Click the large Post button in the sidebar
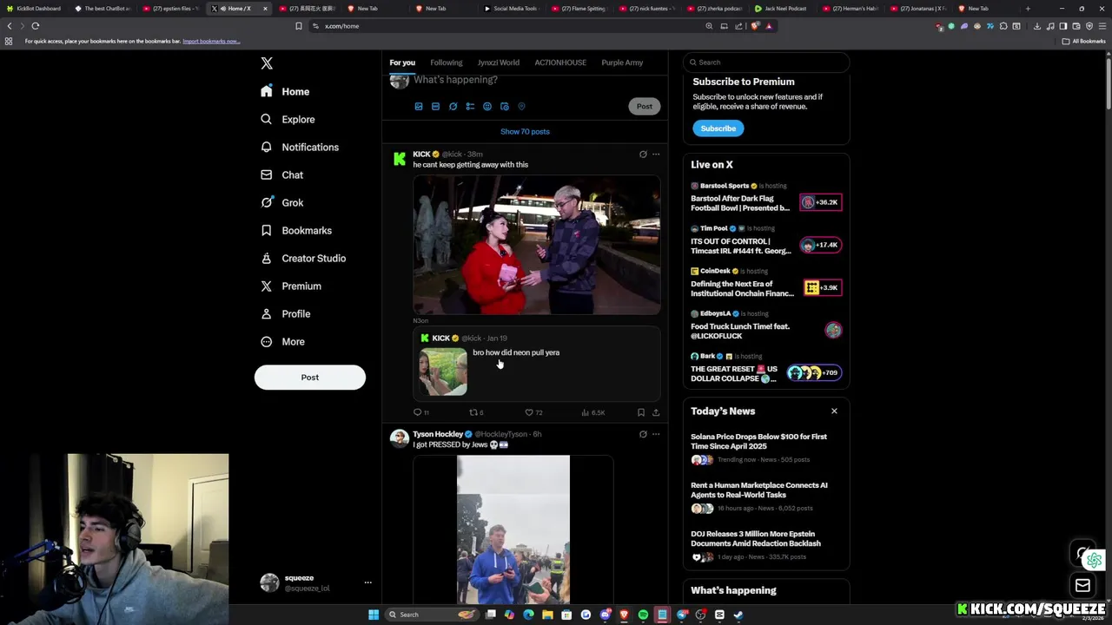The image size is (1112, 625). 310,378
